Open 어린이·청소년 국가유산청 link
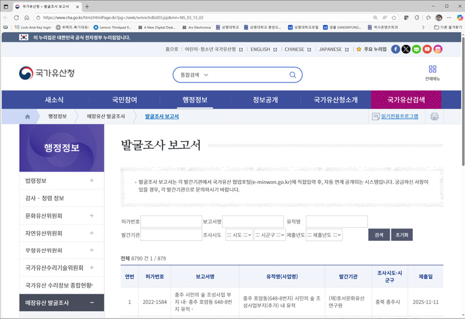The height and width of the screenshot is (319, 465). pos(214,49)
